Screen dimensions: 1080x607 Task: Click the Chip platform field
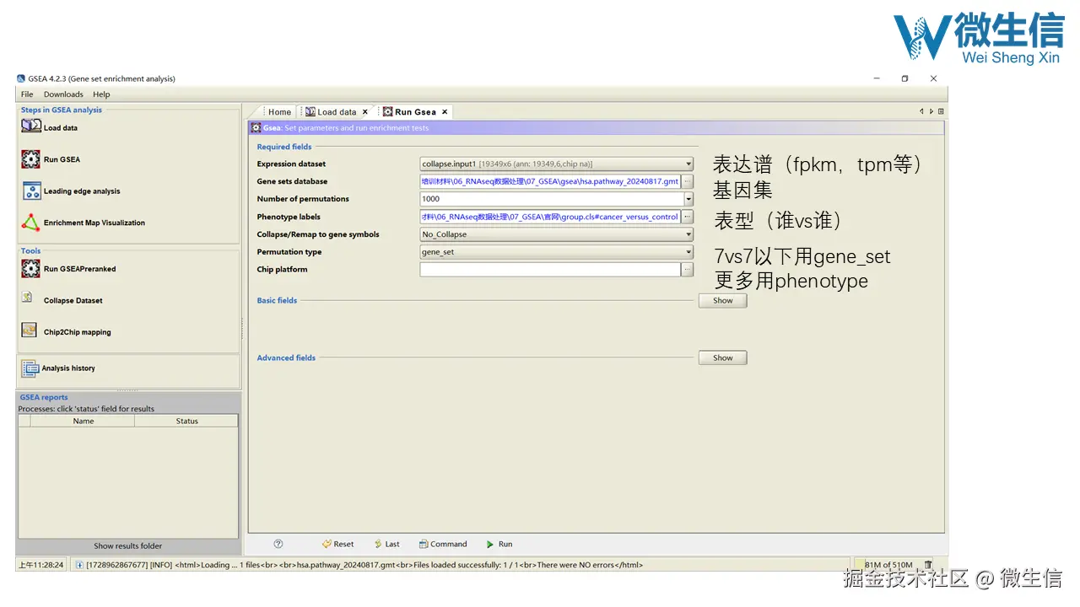pos(550,270)
